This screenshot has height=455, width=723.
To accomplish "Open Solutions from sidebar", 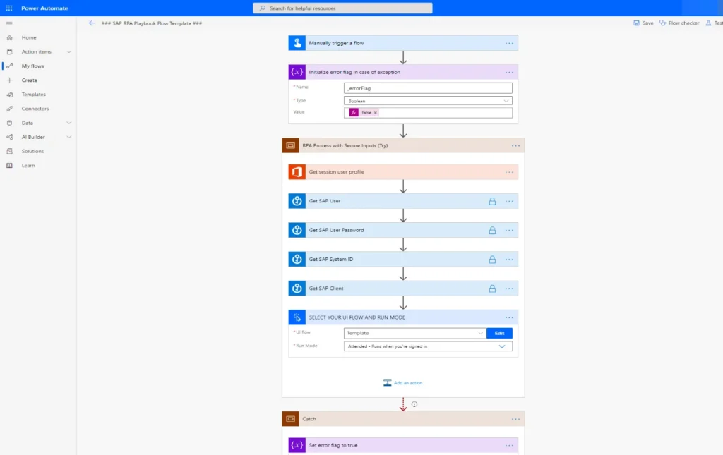I will click(32, 151).
